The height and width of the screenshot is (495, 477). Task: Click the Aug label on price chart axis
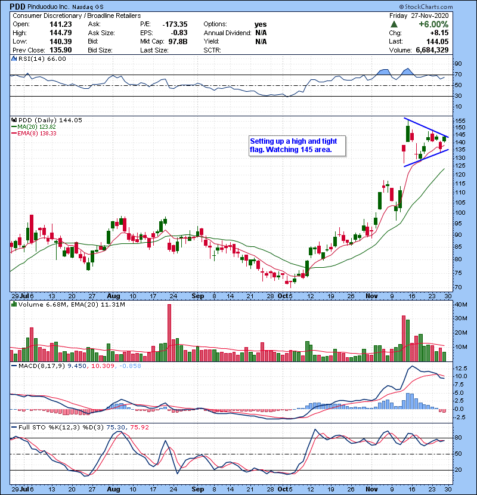pos(114,296)
